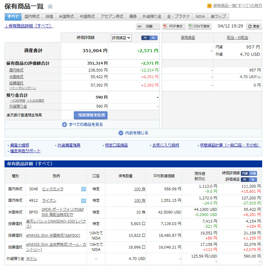Open the 確定申告サポート link
The height and width of the screenshot is (269, 267).
point(25,151)
